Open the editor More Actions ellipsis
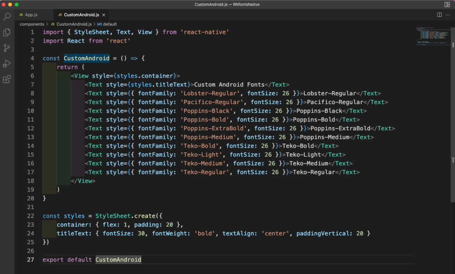 [x=448, y=15]
